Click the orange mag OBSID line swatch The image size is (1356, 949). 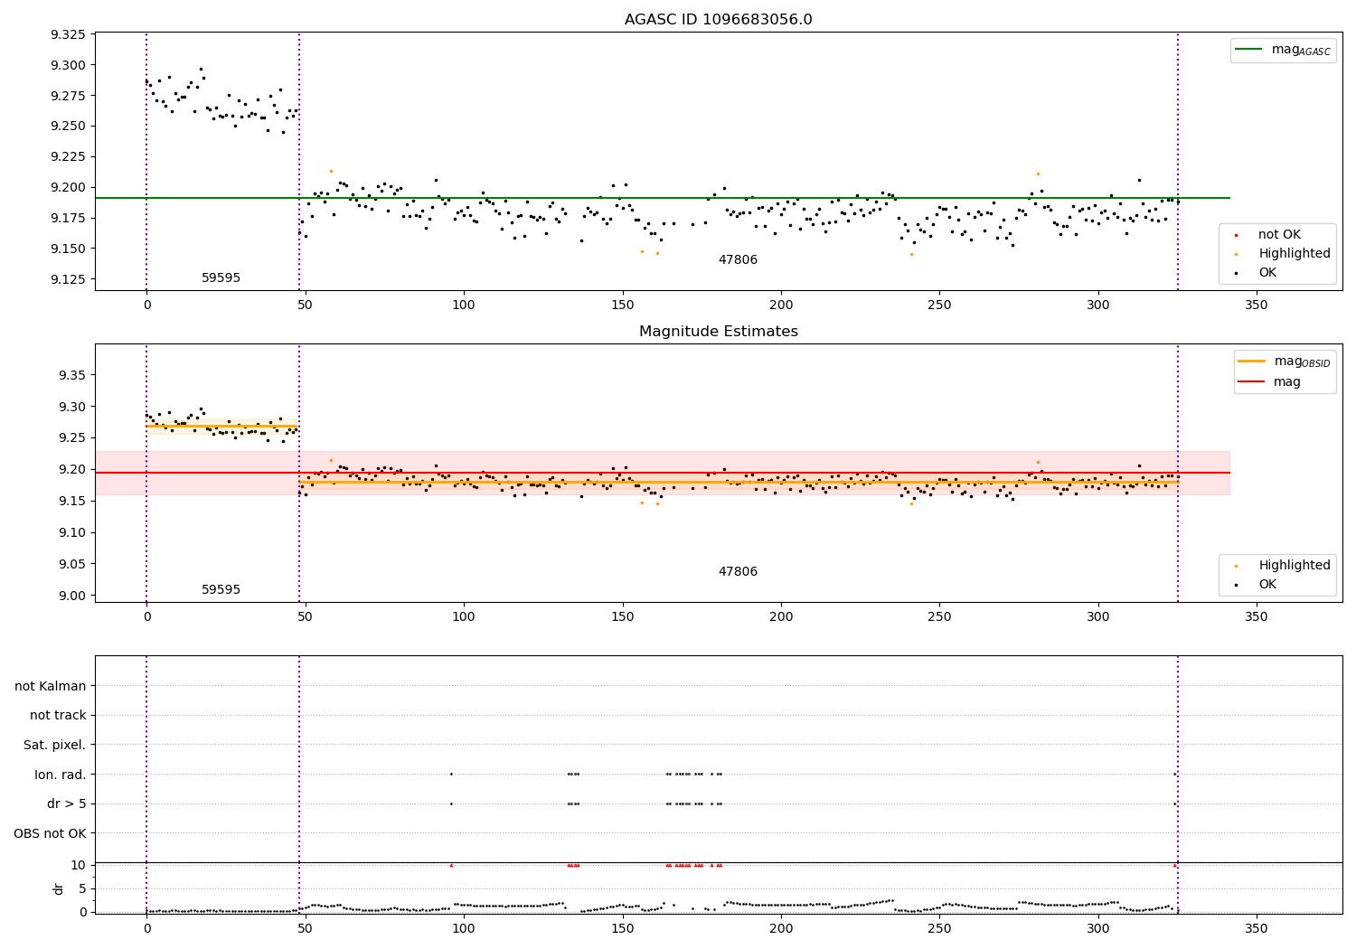pos(1252,362)
